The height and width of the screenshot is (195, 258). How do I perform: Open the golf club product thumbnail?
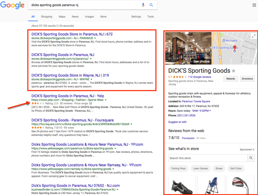240,185
